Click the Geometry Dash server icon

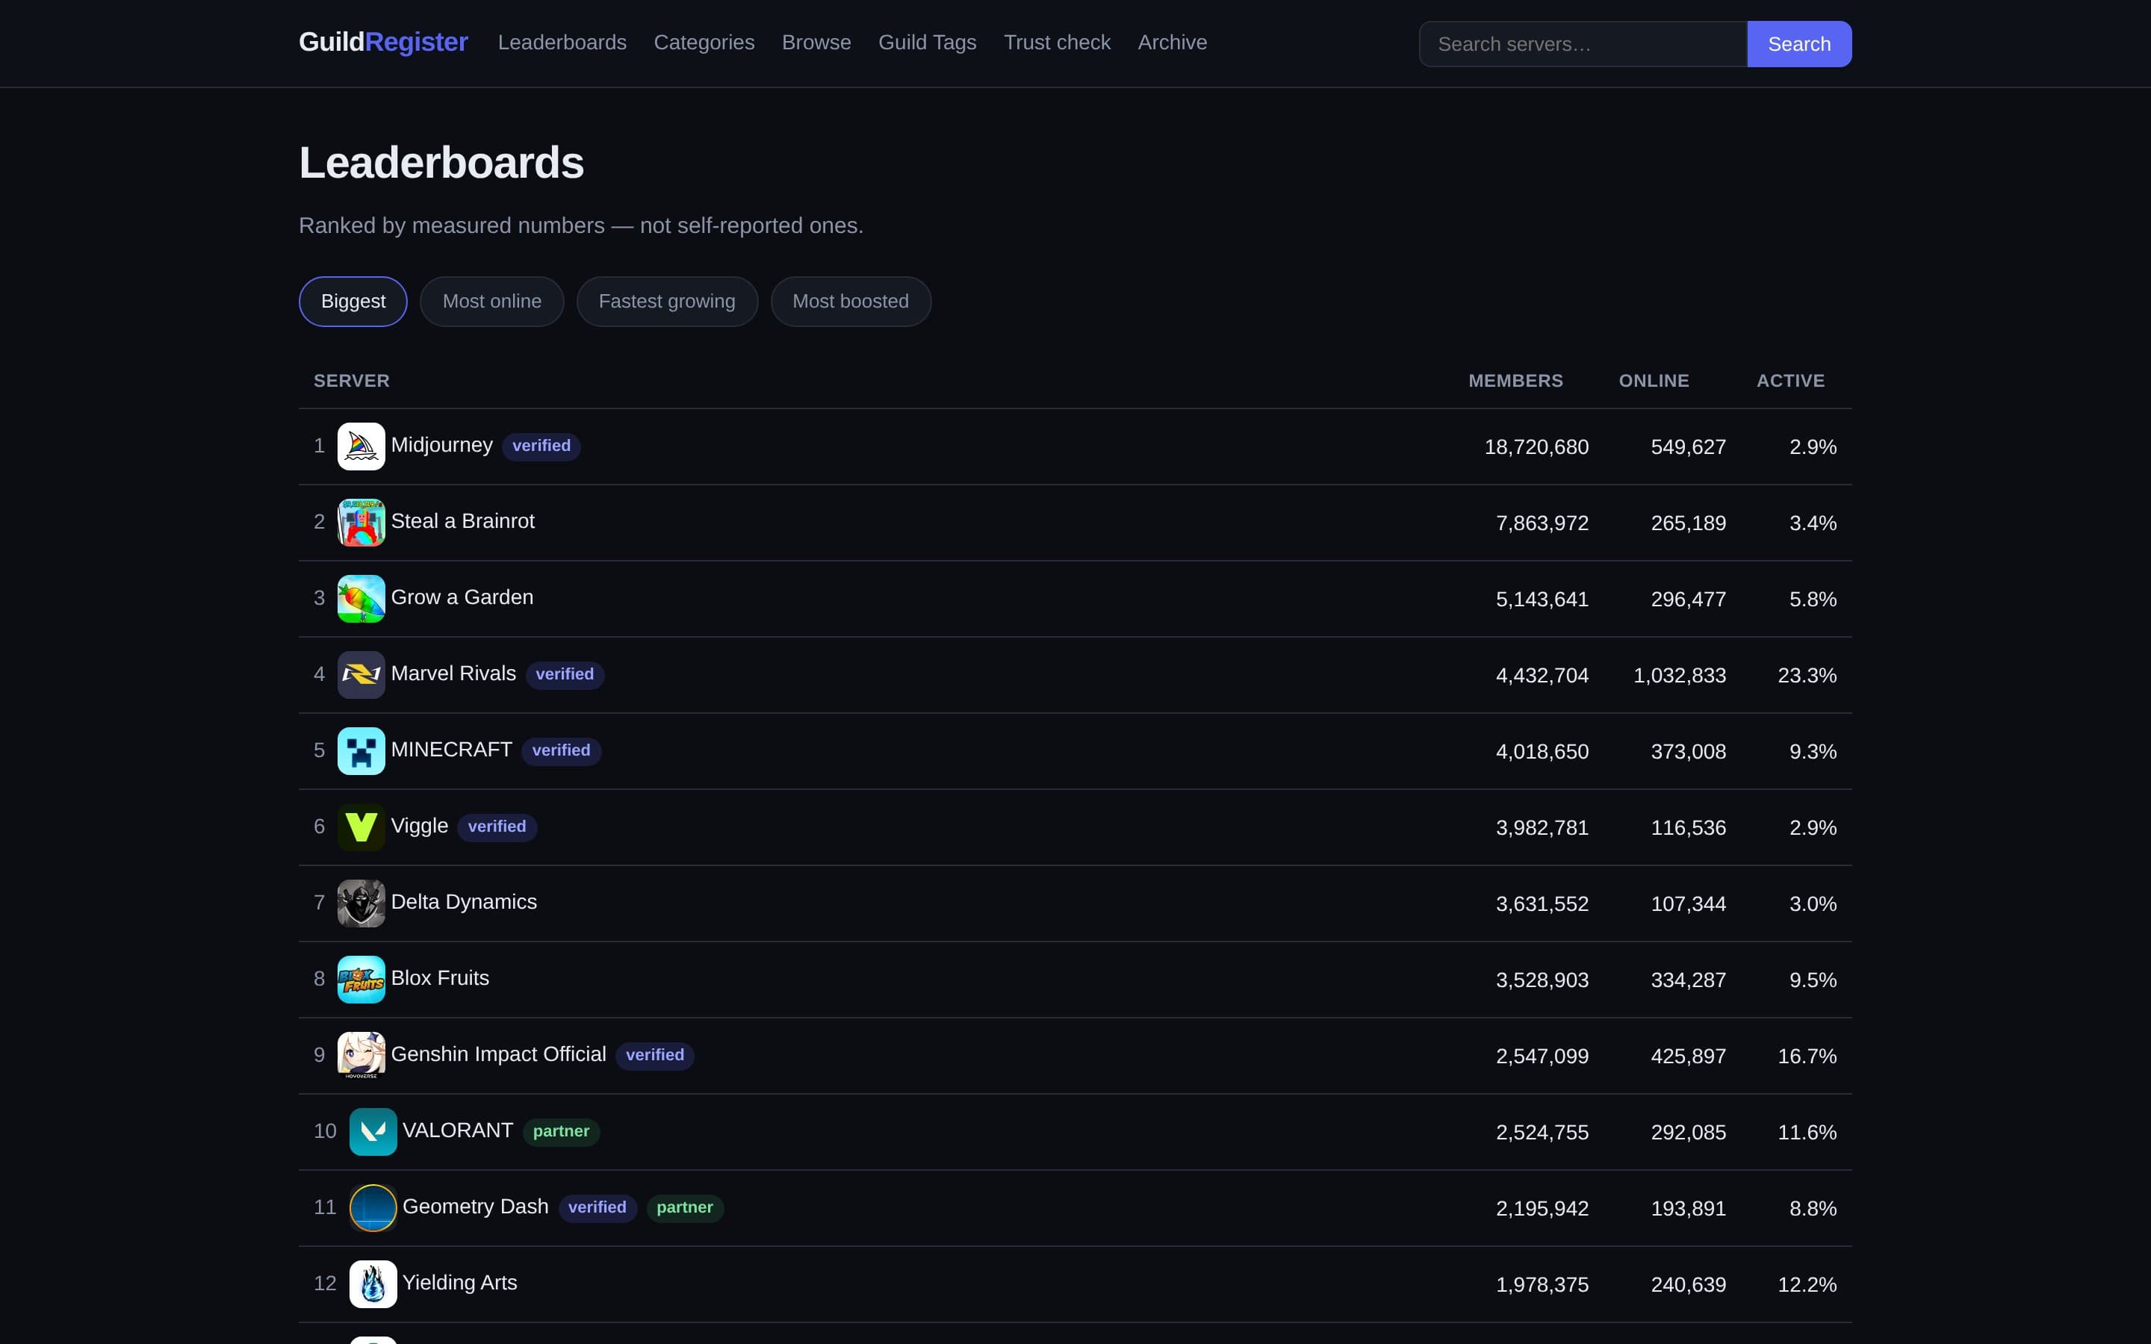tap(373, 1208)
